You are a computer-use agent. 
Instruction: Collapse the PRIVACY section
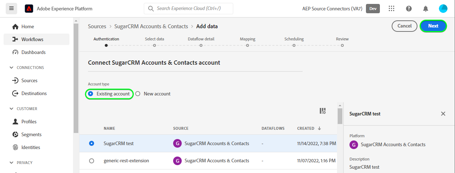pos(11,163)
